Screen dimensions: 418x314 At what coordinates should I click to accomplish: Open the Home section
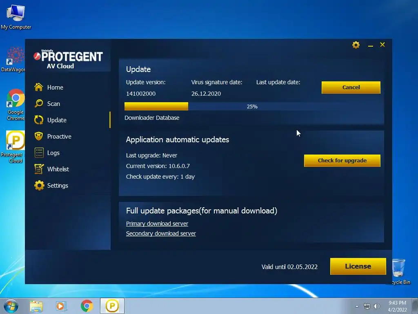coord(55,87)
